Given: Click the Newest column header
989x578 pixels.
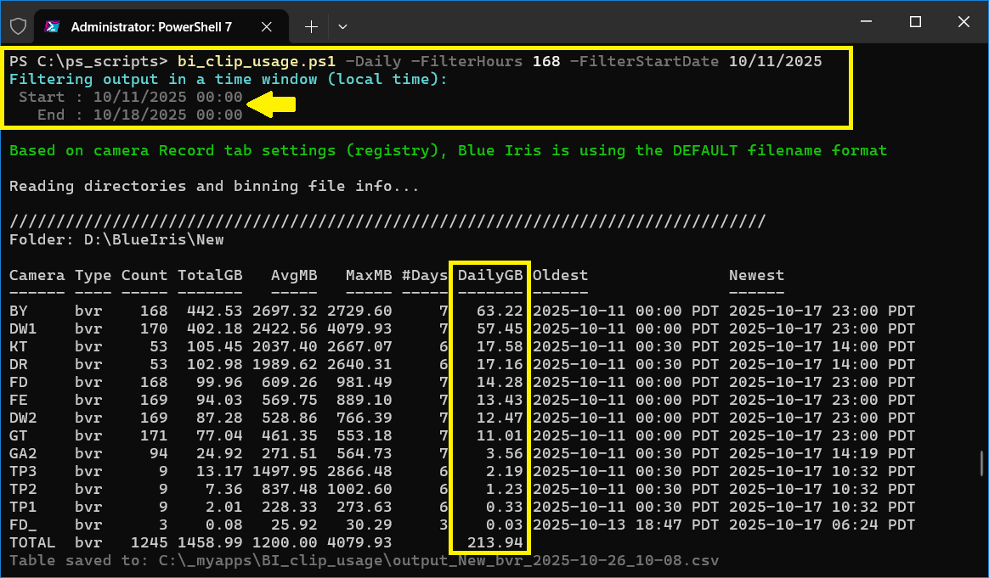Looking at the screenshot, I should [x=756, y=275].
